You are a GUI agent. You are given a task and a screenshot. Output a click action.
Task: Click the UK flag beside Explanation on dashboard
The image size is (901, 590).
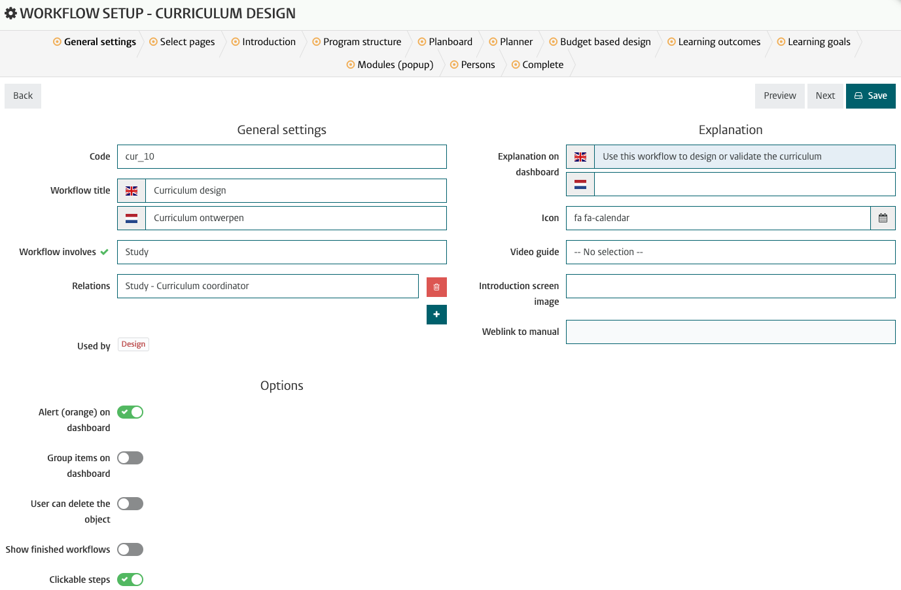[x=579, y=156]
